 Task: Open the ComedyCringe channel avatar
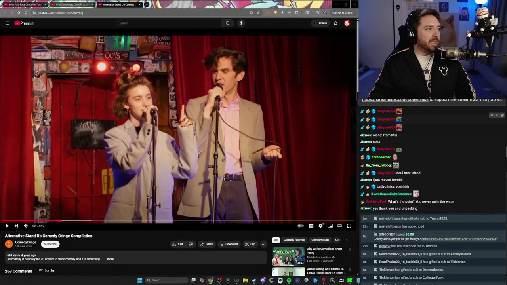9,244
